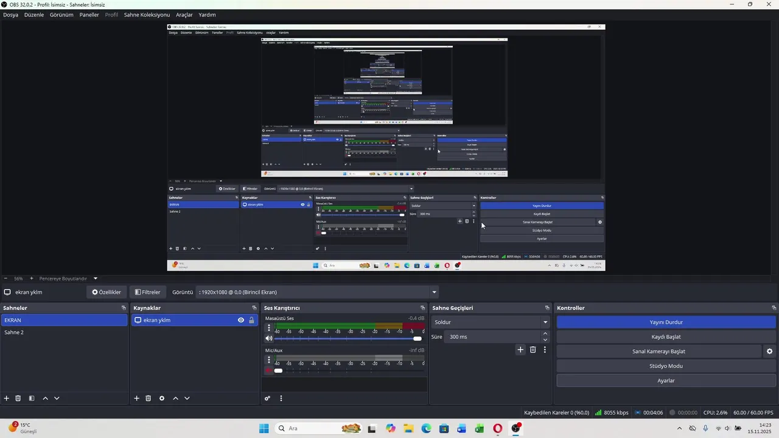Screen dimensions: 779x438
Task: Open the Dosya menu
Action: [11, 15]
